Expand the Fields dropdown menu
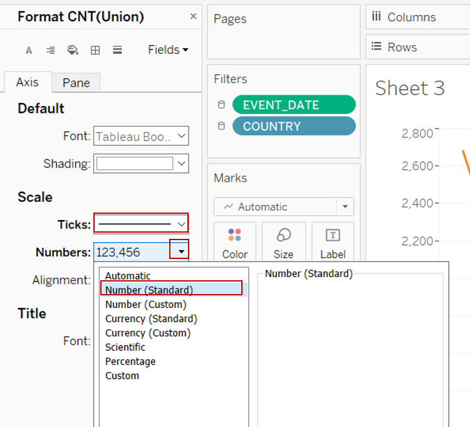Image resolution: width=470 pixels, height=427 pixels. 168,50
